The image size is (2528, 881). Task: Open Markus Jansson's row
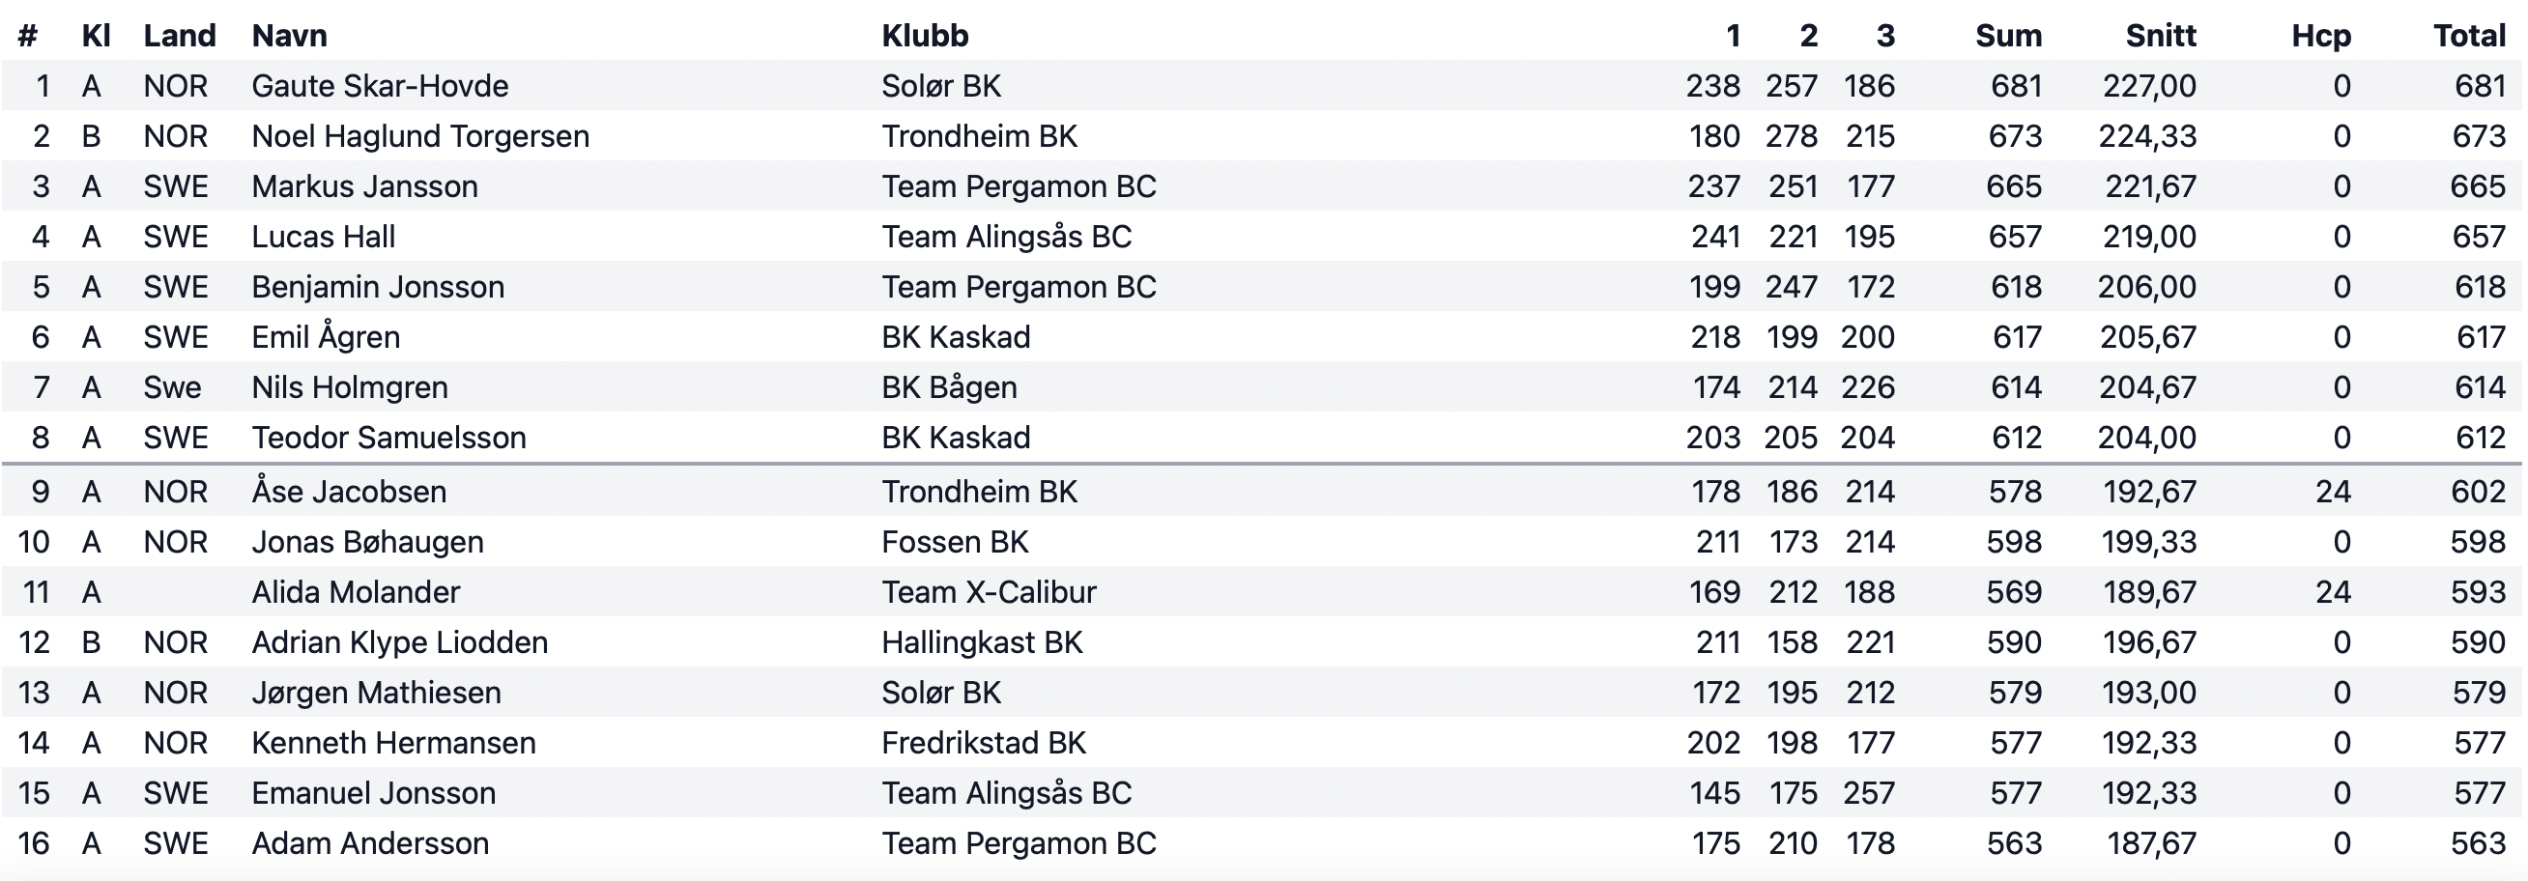pos(1262,185)
